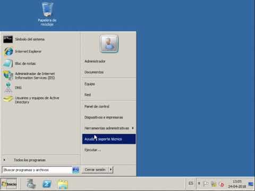The image size is (255, 191).
Task: Open the Administrador user folder
Action: pos(95,62)
